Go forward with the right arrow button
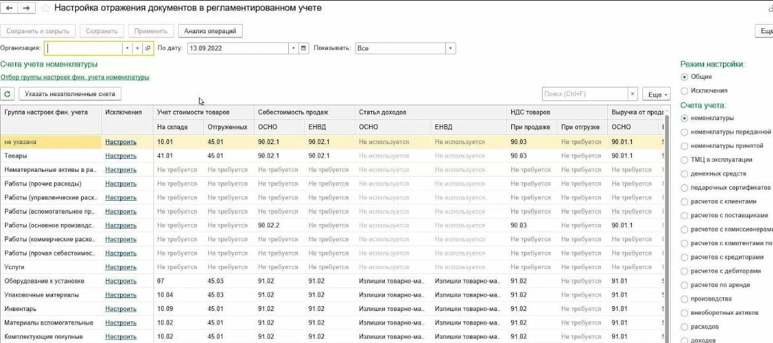773x343 pixels. (26, 9)
